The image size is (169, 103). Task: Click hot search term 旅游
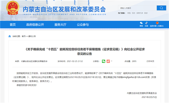click(x=146, y=13)
